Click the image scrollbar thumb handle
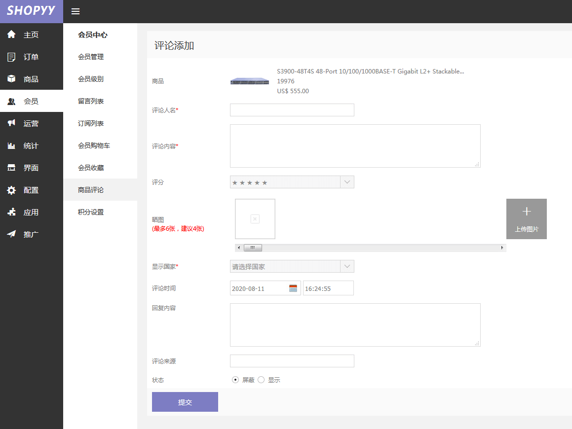The width and height of the screenshot is (572, 429). [x=252, y=248]
